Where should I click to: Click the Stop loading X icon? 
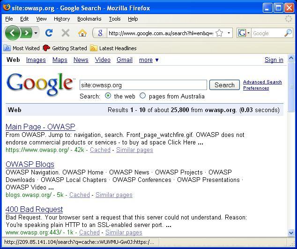(x=66, y=33)
